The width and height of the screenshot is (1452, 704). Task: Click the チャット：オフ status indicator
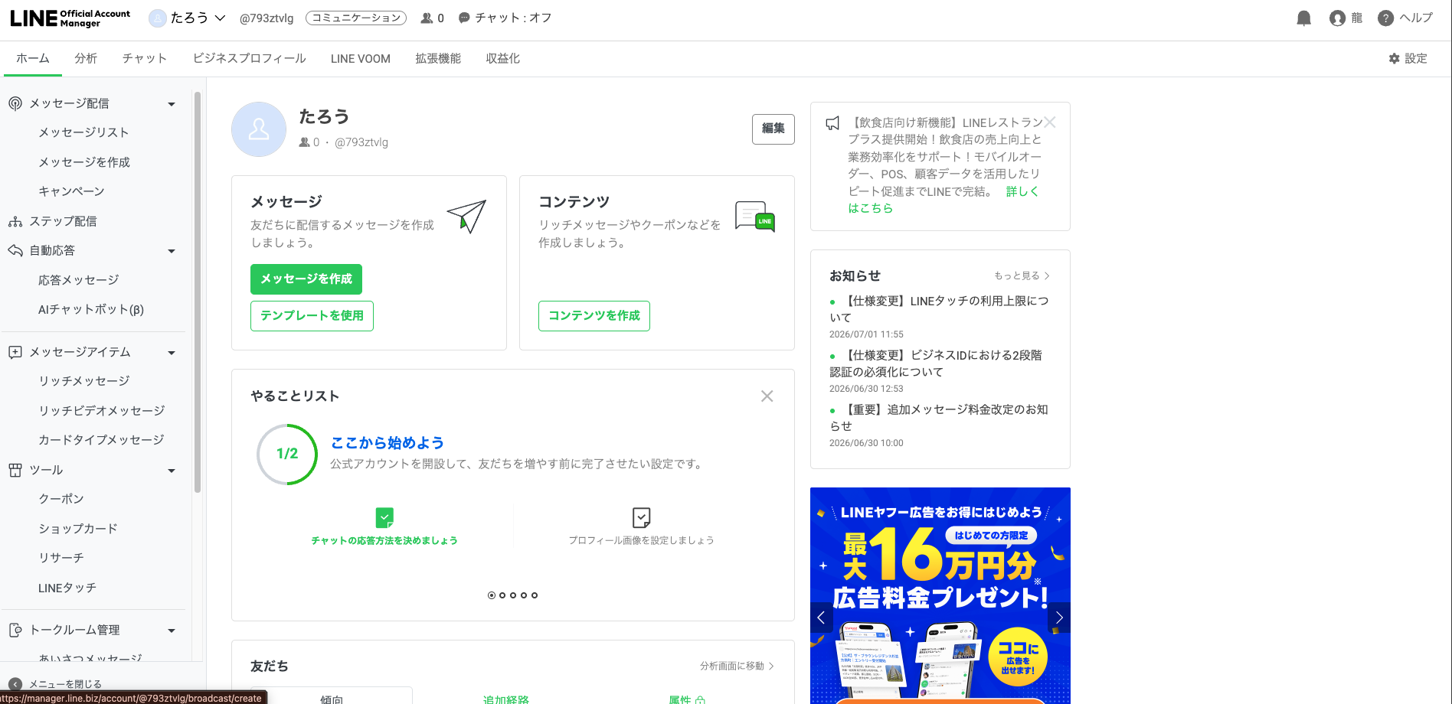click(x=505, y=18)
